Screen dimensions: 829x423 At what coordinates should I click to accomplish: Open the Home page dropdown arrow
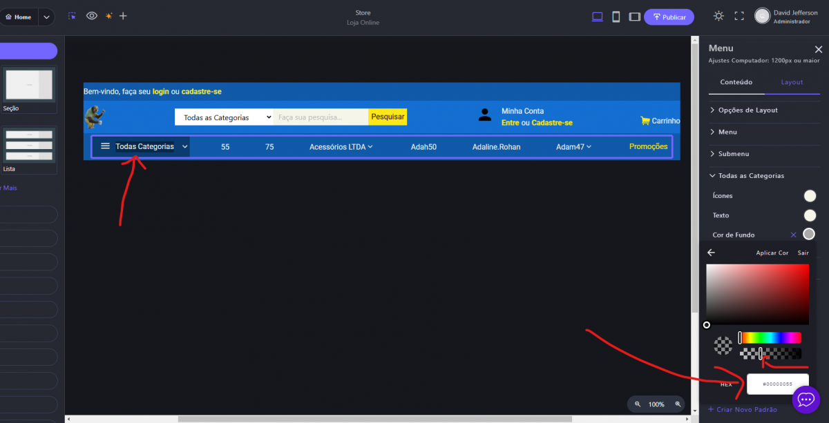(46, 17)
